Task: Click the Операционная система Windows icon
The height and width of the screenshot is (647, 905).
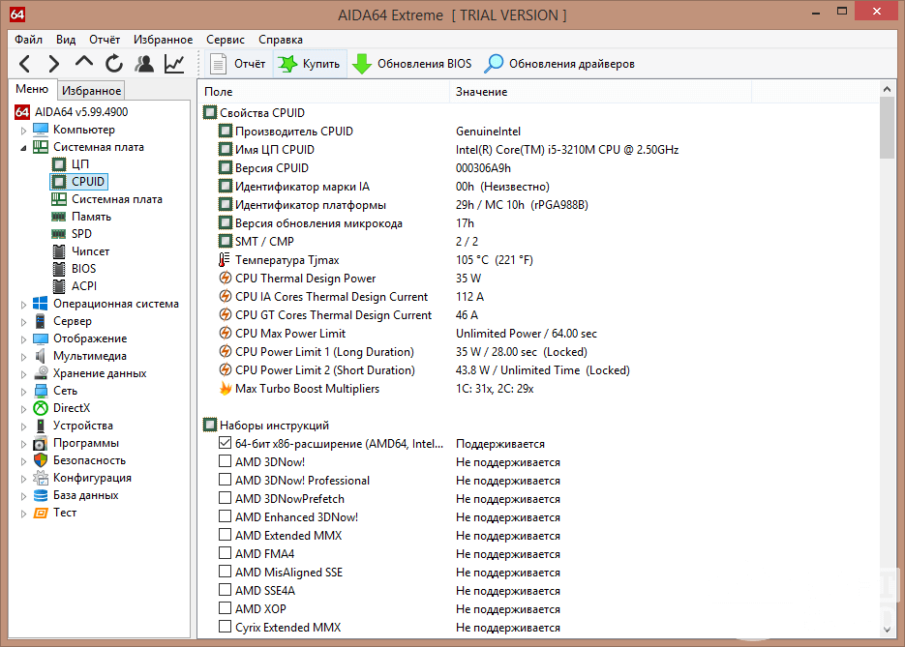Action: 41,304
